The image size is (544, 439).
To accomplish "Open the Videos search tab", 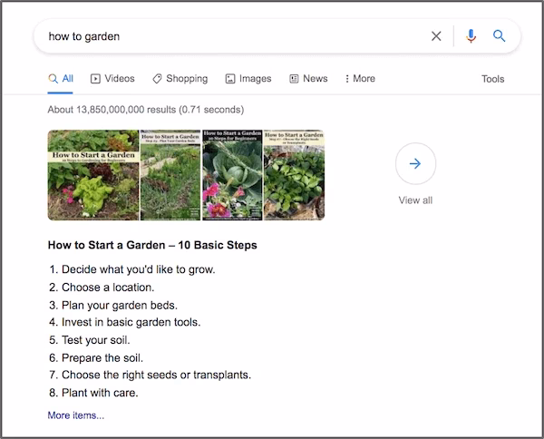I will pos(112,79).
